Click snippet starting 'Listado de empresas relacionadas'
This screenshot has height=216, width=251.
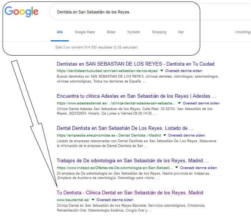point(136,143)
